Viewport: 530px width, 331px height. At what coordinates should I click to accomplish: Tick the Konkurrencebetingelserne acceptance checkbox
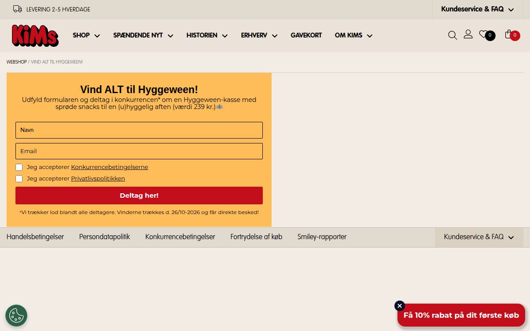(x=19, y=167)
